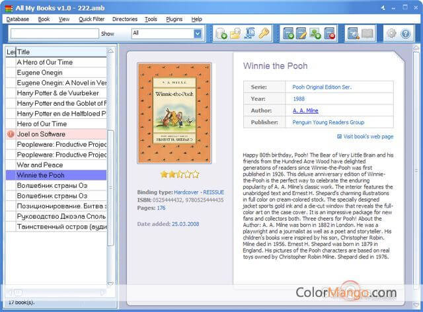Open the Help menu
Screen dimensions: 423x312
(x=197, y=19)
